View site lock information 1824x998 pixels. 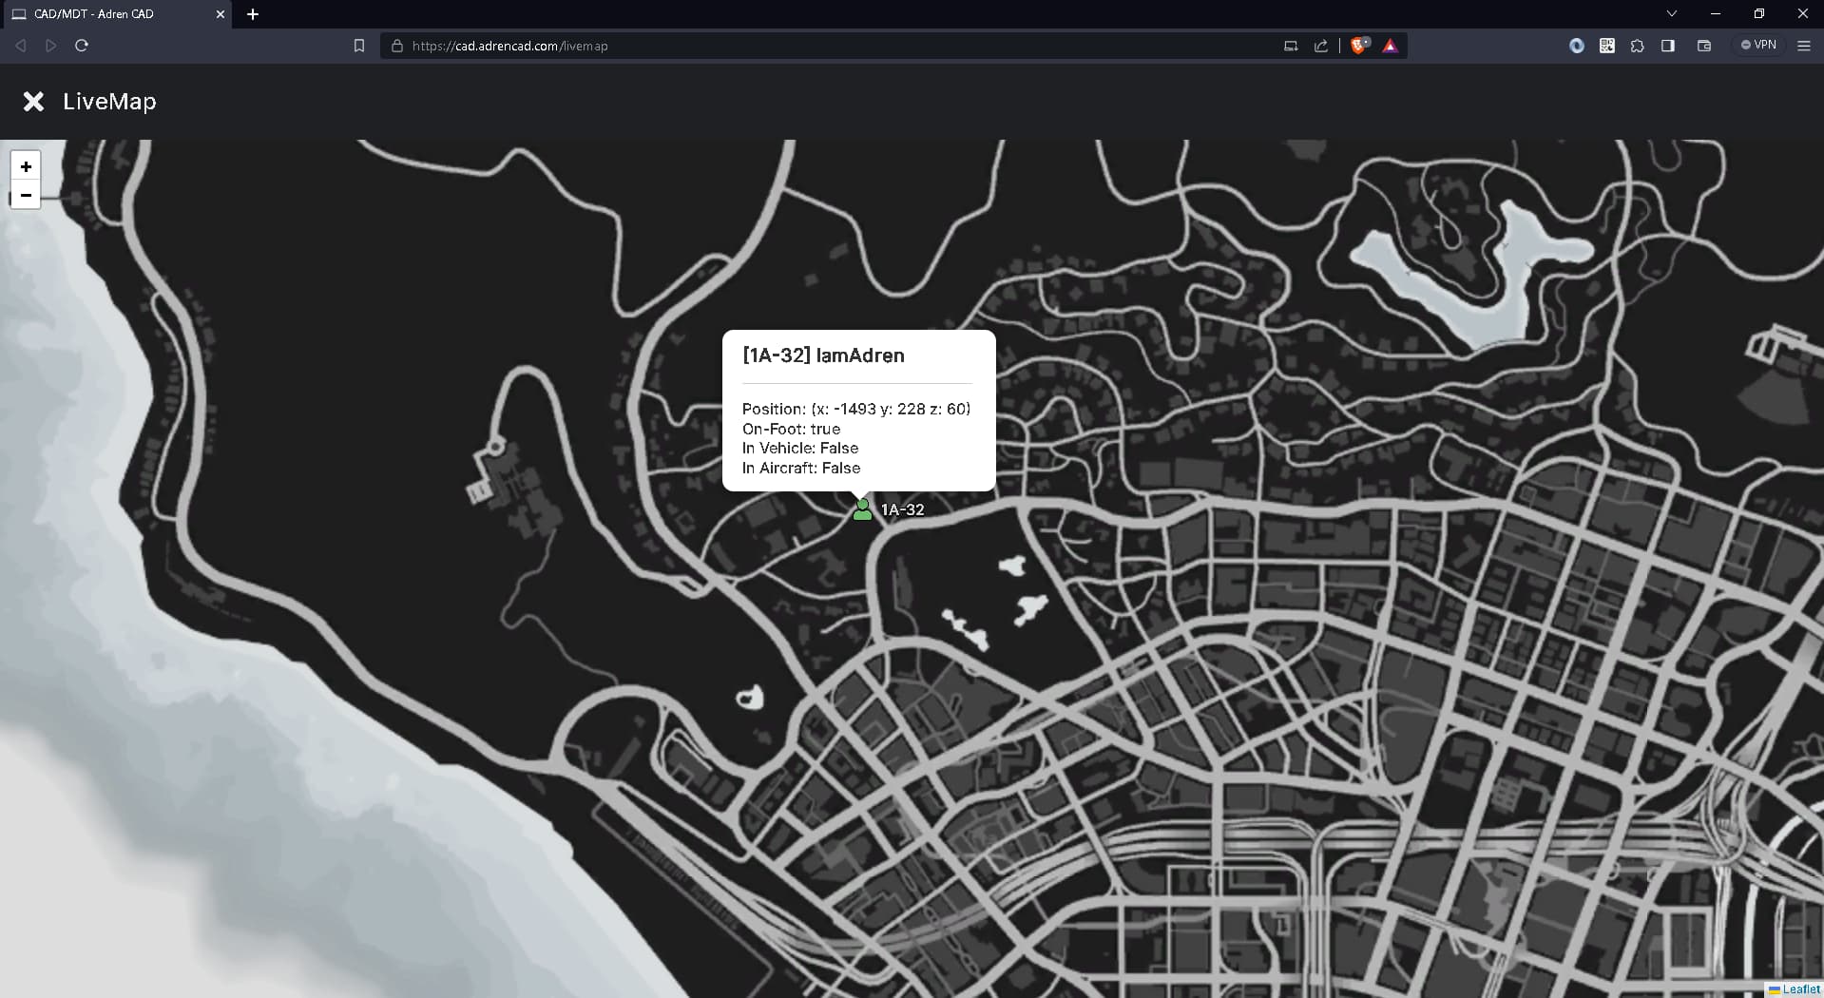point(397,46)
